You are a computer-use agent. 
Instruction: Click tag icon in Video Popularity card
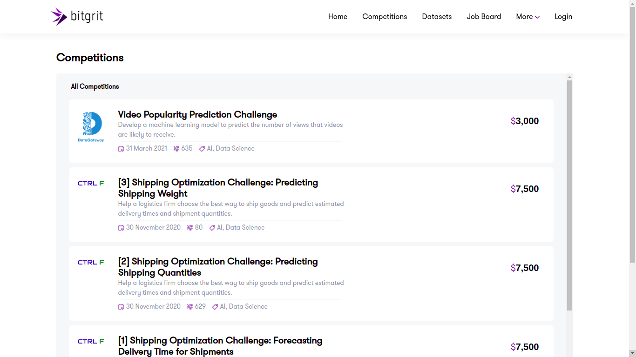point(202,149)
